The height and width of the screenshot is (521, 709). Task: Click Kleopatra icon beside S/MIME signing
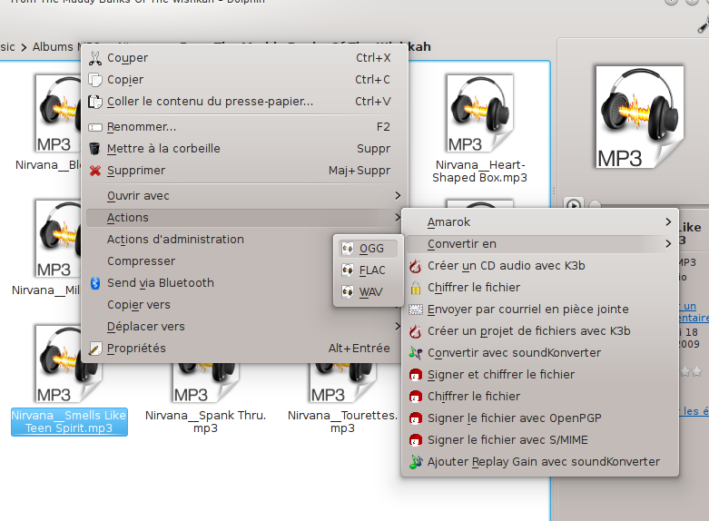click(x=416, y=440)
